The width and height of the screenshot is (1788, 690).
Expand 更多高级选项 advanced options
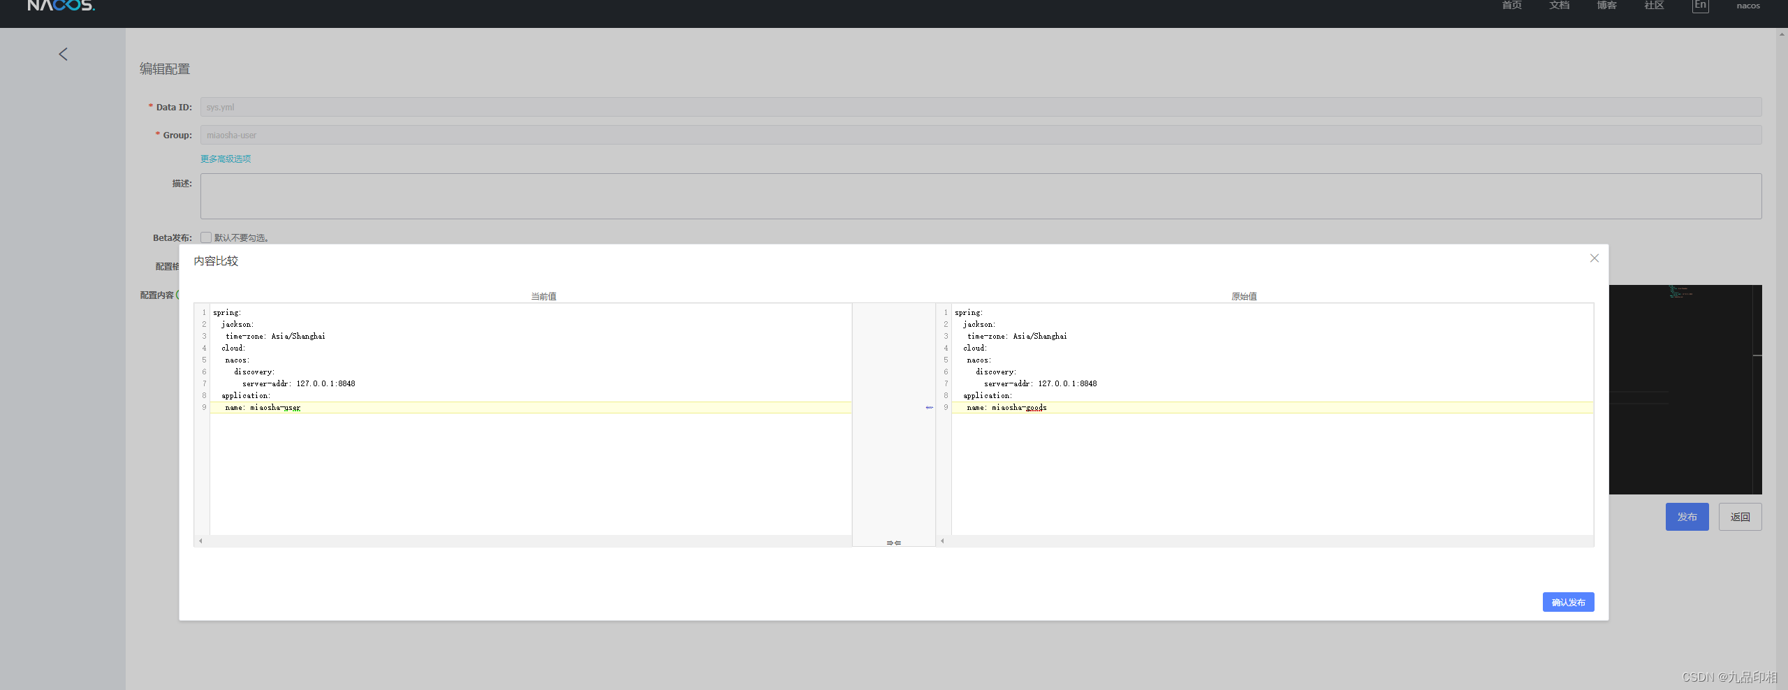click(x=225, y=159)
